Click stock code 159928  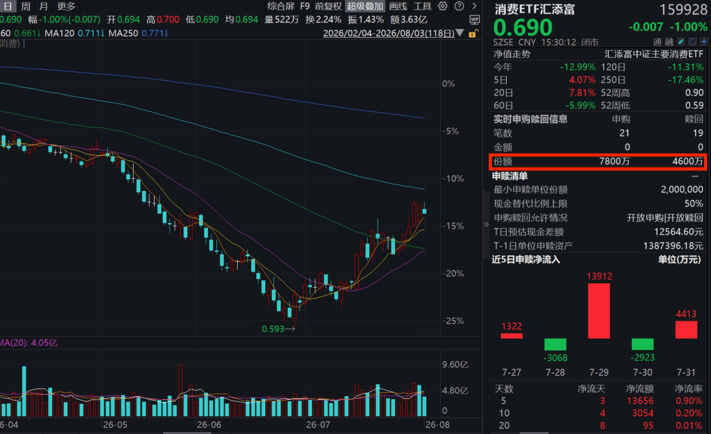coord(683,9)
